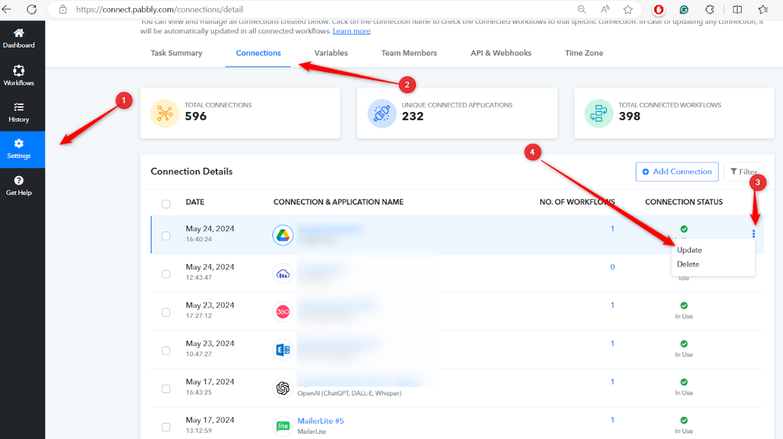The width and height of the screenshot is (783, 439).
Task: Switch to the API & Webhooks tab
Action: pos(501,53)
